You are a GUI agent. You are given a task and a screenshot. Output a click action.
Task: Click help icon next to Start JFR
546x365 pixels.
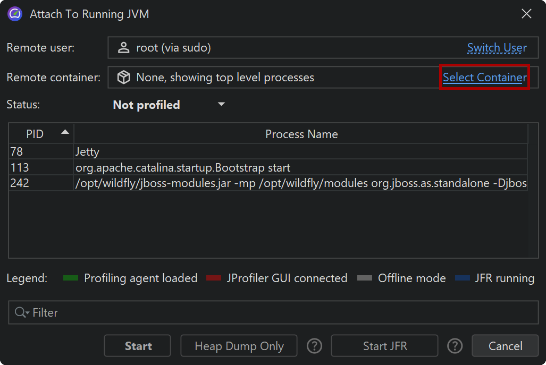pos(455,346)
